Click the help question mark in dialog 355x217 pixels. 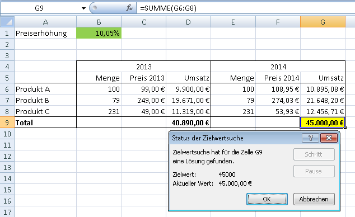click(310, 138)
